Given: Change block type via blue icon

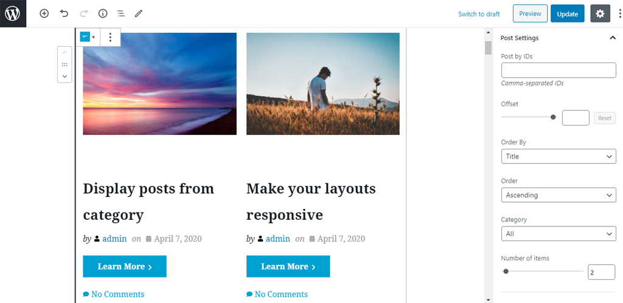Looking at the screenshot, I should click(x=88, y=37).
